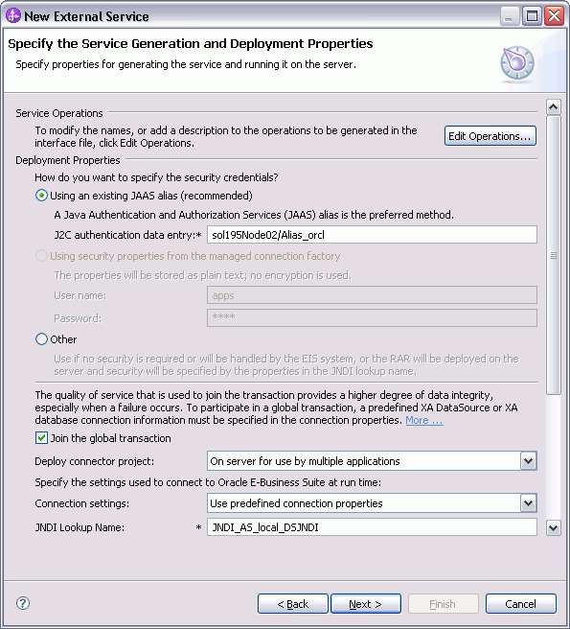This screenshot has width=570, height=629.
Task: Expand the Connection settings dropdown
Action: pos(528,503)
